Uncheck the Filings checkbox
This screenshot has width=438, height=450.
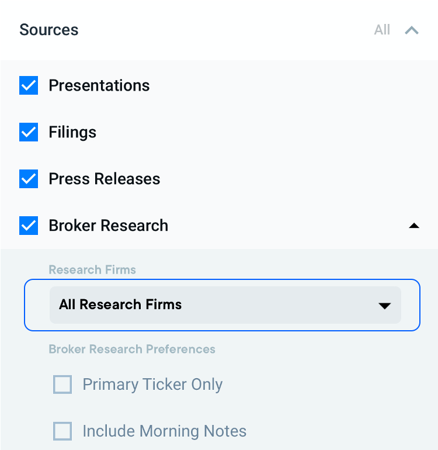tap(29, 132)
